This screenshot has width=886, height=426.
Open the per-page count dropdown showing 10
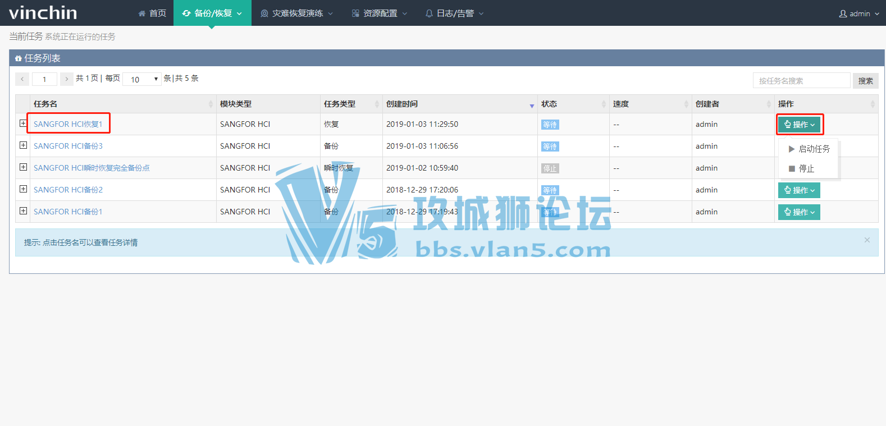coord(142,79)
